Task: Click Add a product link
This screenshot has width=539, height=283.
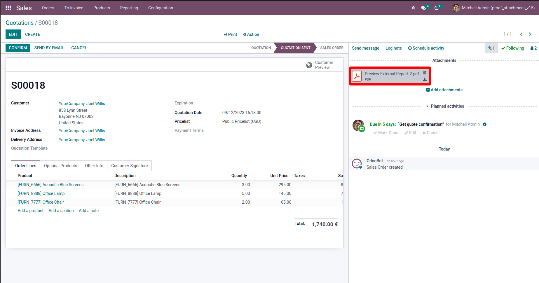Action: coord(31,211)
